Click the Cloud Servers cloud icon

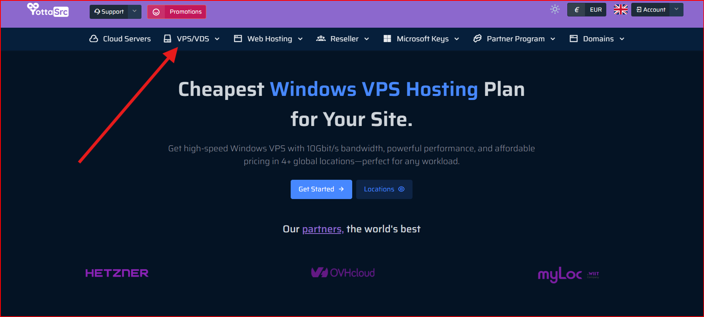tap(94, 39)
